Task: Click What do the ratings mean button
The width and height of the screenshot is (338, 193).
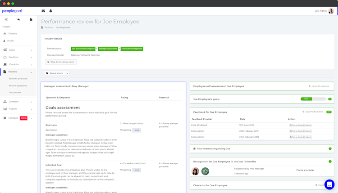Action: [61, 62]
